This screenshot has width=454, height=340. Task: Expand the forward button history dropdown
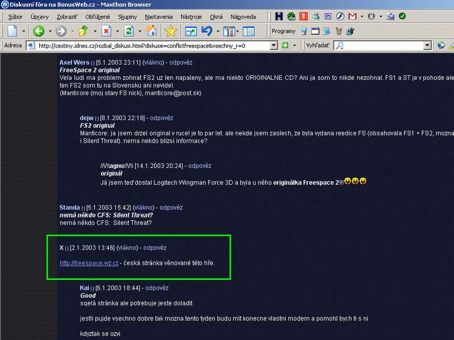[x=73, y=31]
